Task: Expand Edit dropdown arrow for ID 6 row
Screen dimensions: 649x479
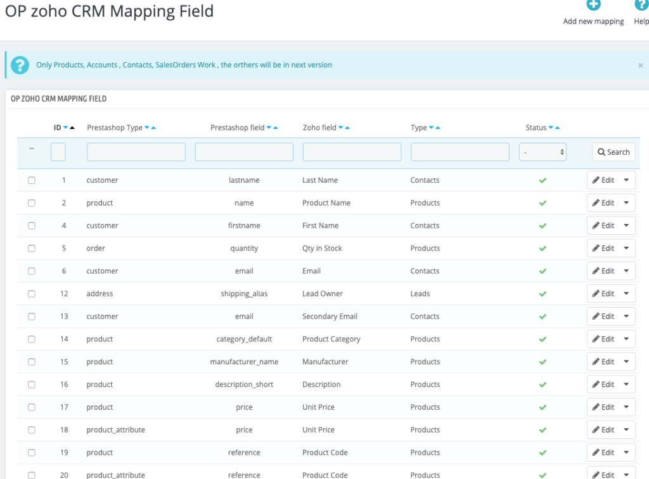Action: [x=627, y=271]
